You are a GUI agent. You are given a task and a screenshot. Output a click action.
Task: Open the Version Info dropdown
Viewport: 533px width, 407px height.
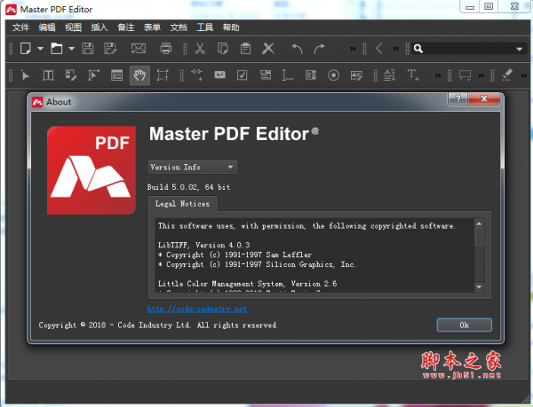coord(193,167)
